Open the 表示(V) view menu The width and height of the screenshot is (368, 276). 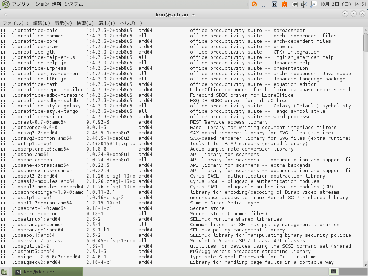point(63,23)
